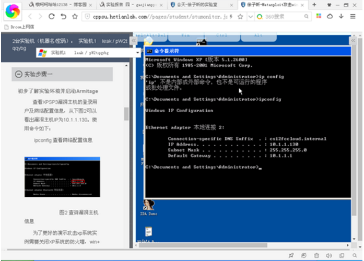Reload the page with refresh icon
Screen dimensions: 364x261
[52, 17]
